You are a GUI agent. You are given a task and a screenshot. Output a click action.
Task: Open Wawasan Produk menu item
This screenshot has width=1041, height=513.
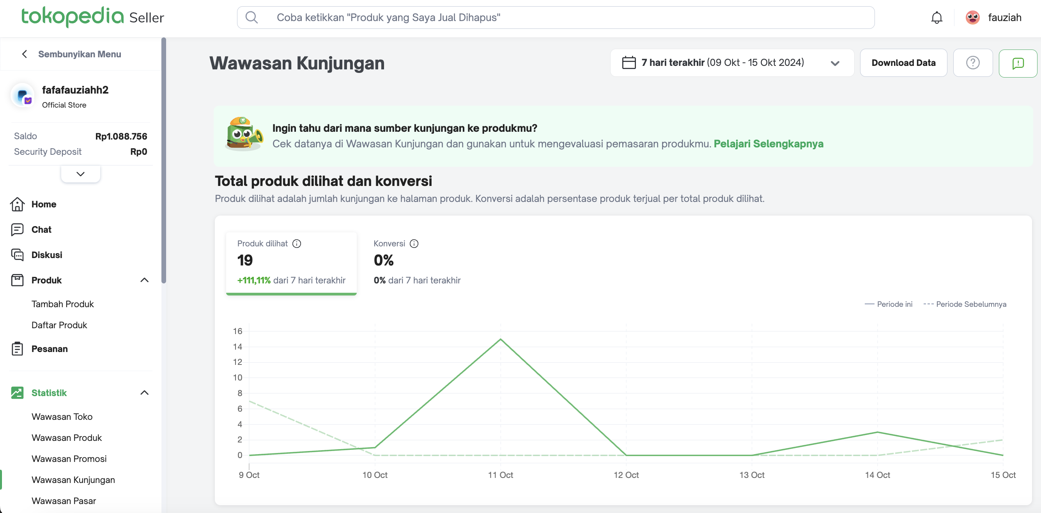(67, 437)
